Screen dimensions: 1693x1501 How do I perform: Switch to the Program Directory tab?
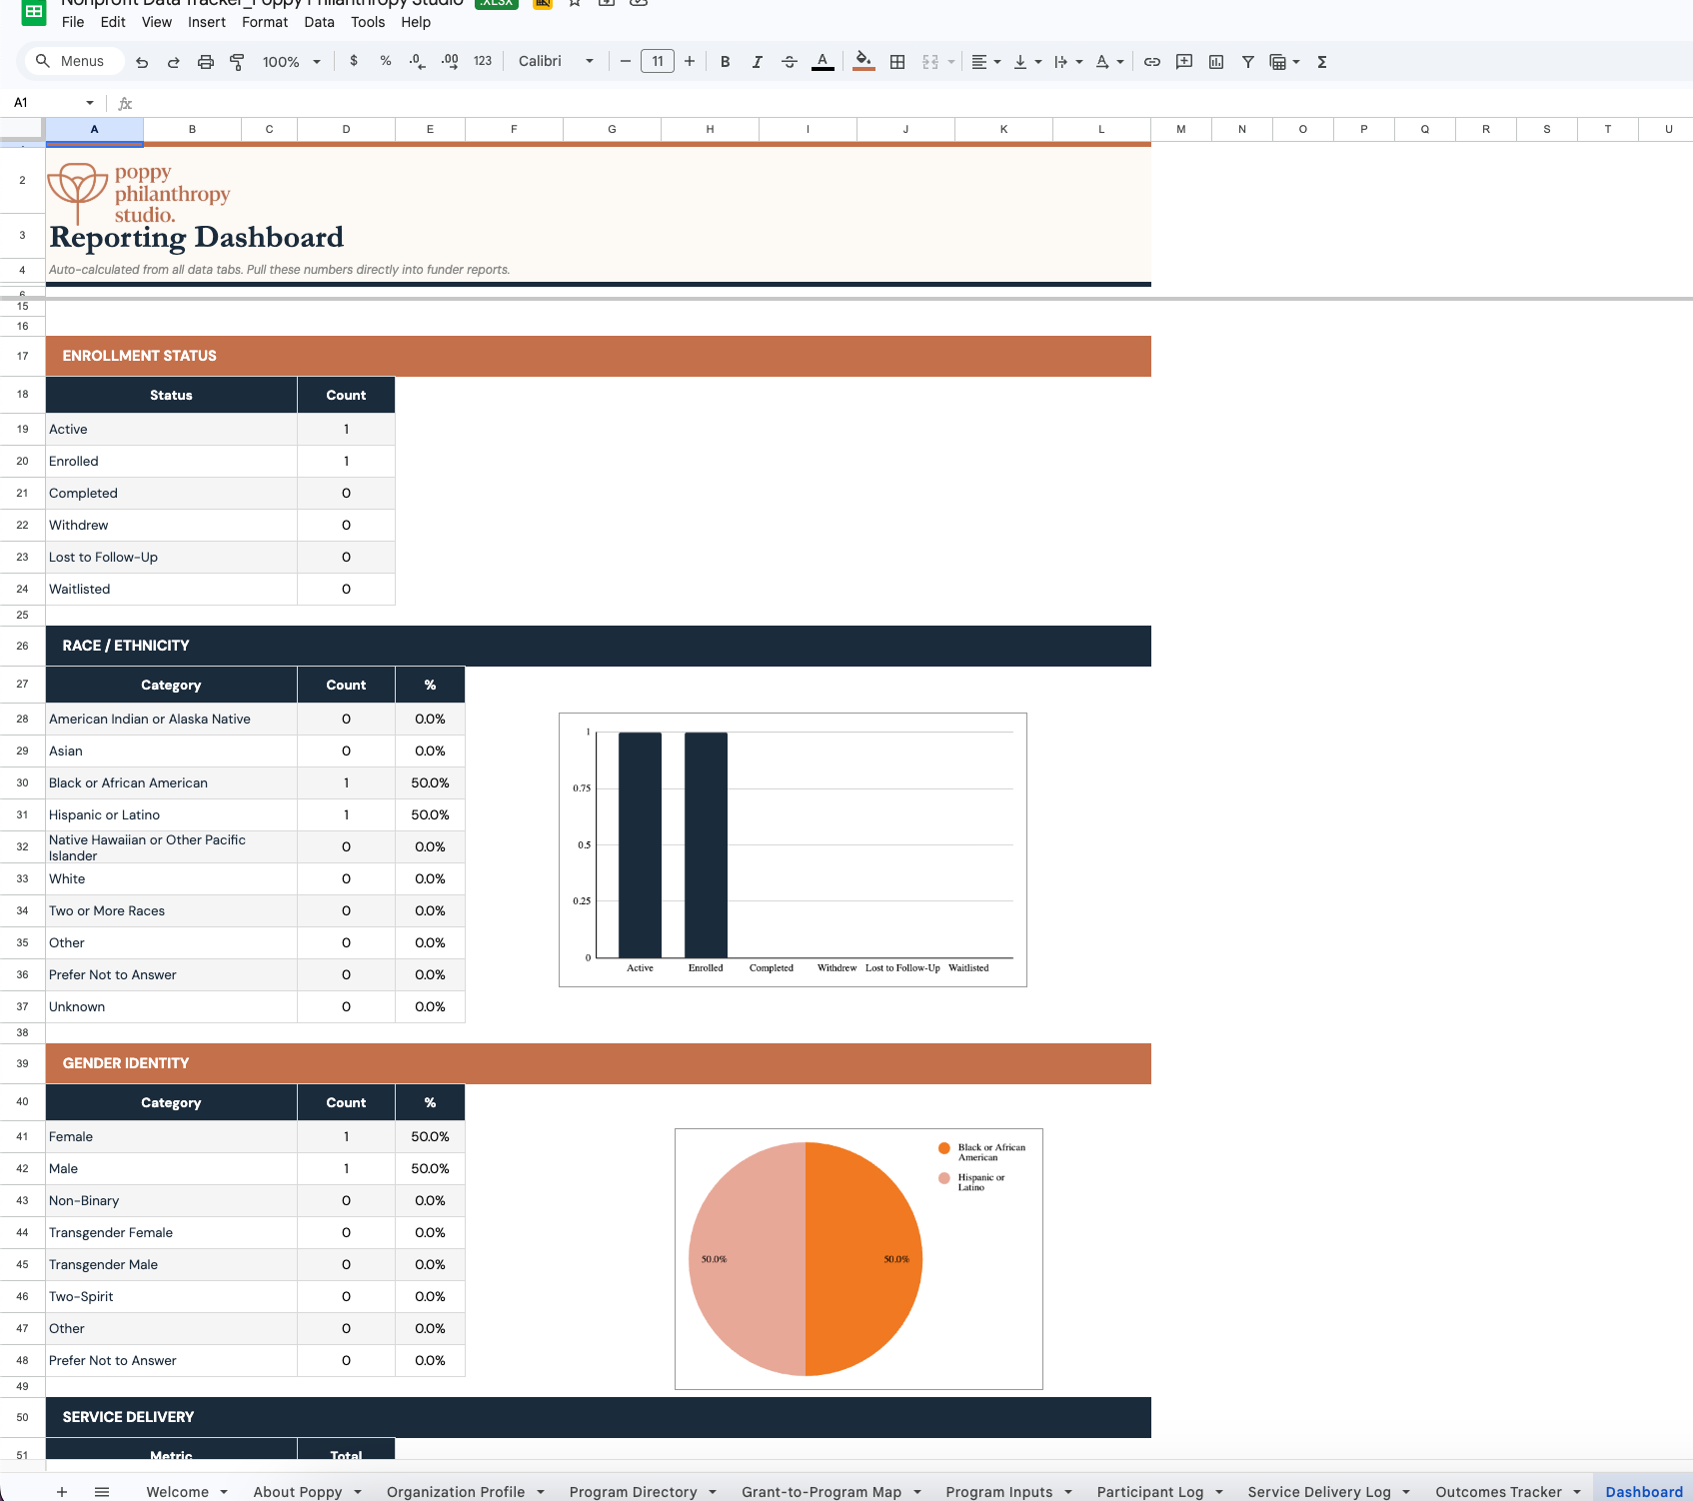(x=634, y=1491)
